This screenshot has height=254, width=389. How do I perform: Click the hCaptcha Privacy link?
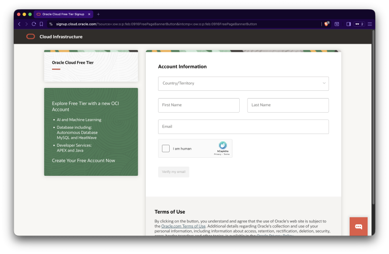tap(217, 154)
